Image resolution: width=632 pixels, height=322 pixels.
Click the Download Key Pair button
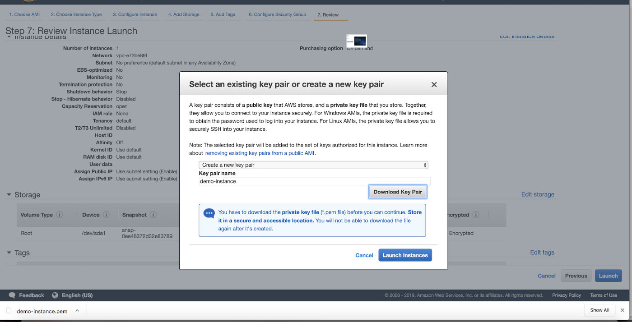[x=398, y=192]
